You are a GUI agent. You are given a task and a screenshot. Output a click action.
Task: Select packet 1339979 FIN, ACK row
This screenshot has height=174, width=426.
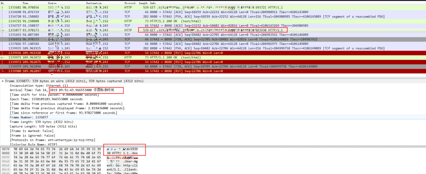tap(213, 66)
